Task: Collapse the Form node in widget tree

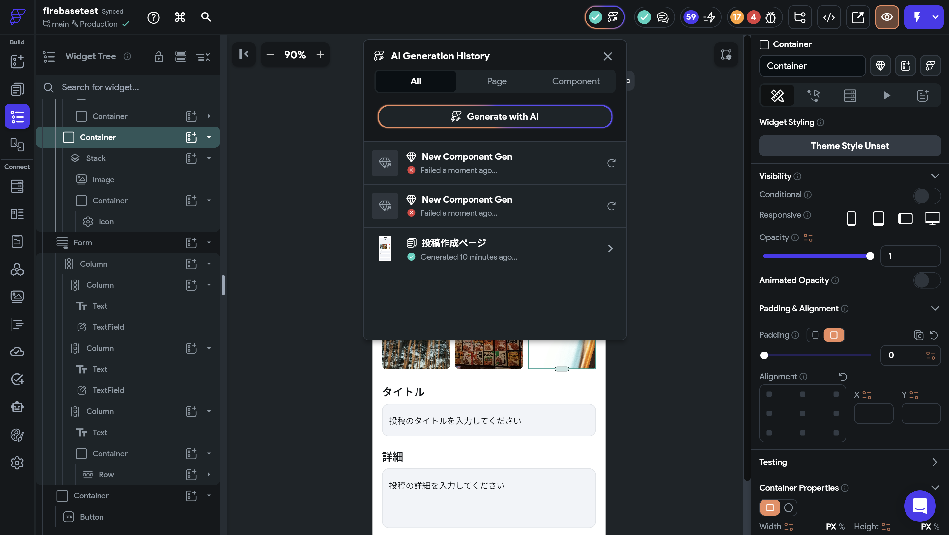Action: (209, 243)
